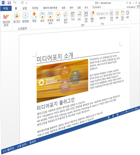This screenshot has width=140, height=155.
Task: Open the Dropdown combo box in 기호 group
Action: tap(102, 14)
